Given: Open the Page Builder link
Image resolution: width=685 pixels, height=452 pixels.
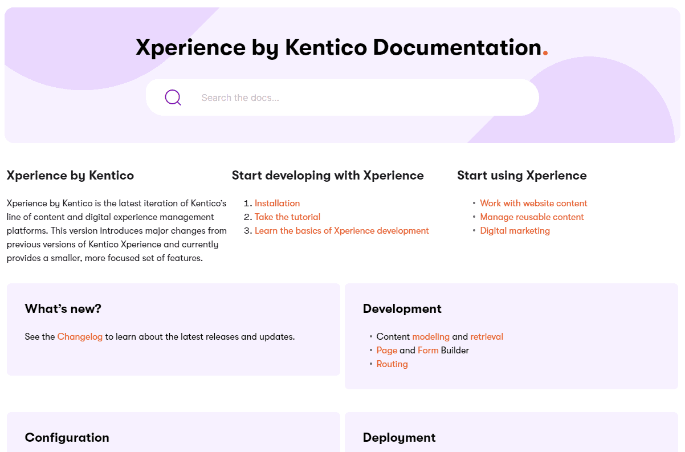Looking at the screenshot, I should click(387, 350).
